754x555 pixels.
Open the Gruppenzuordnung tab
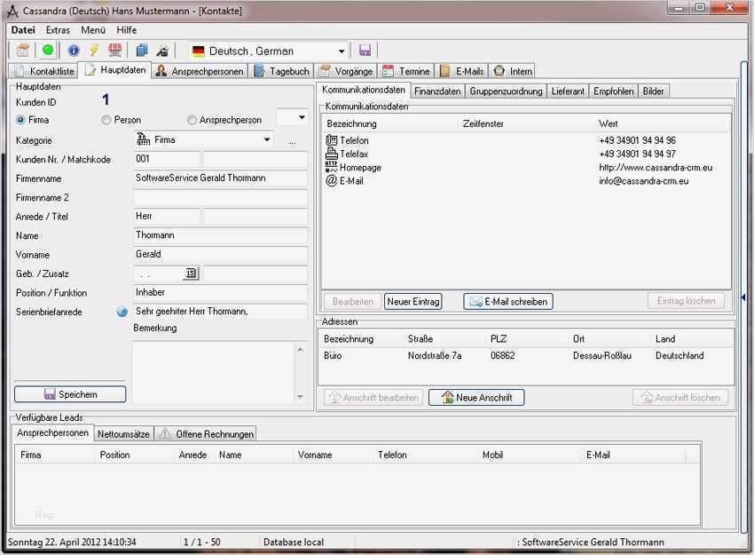pyautogui.click(x=506, y=91)
